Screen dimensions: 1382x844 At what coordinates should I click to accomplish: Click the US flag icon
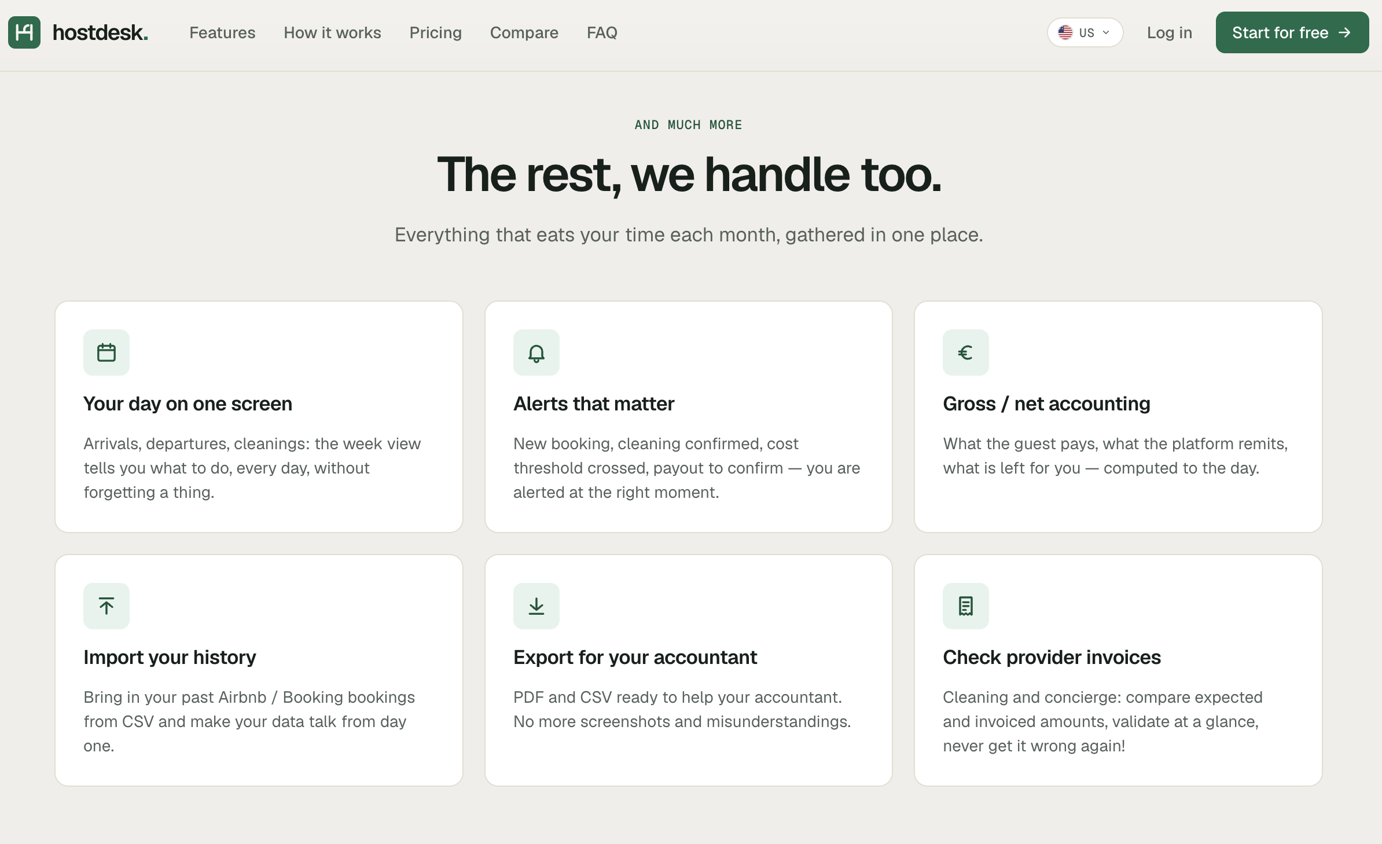1065,32
